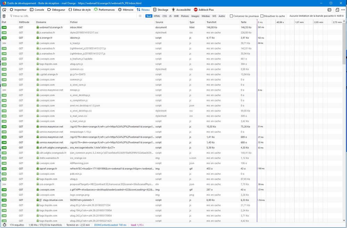This screenshot has height=228, width=347.
Task: Open the Stockage tab
Action: point(160,10)
